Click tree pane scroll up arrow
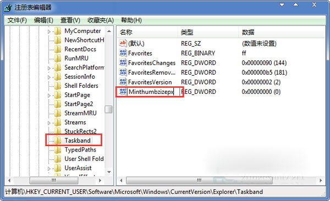The width and height of the screenshot is (330, 201). point(109,31)
